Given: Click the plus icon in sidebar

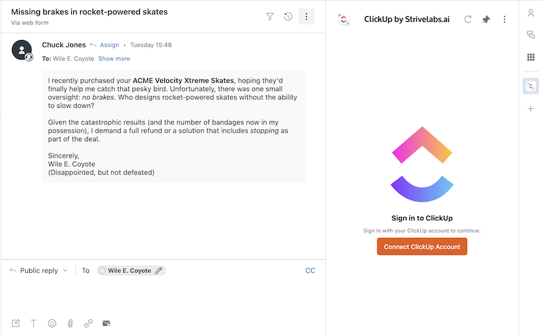Looking at the screenshot, I should 531,108.
